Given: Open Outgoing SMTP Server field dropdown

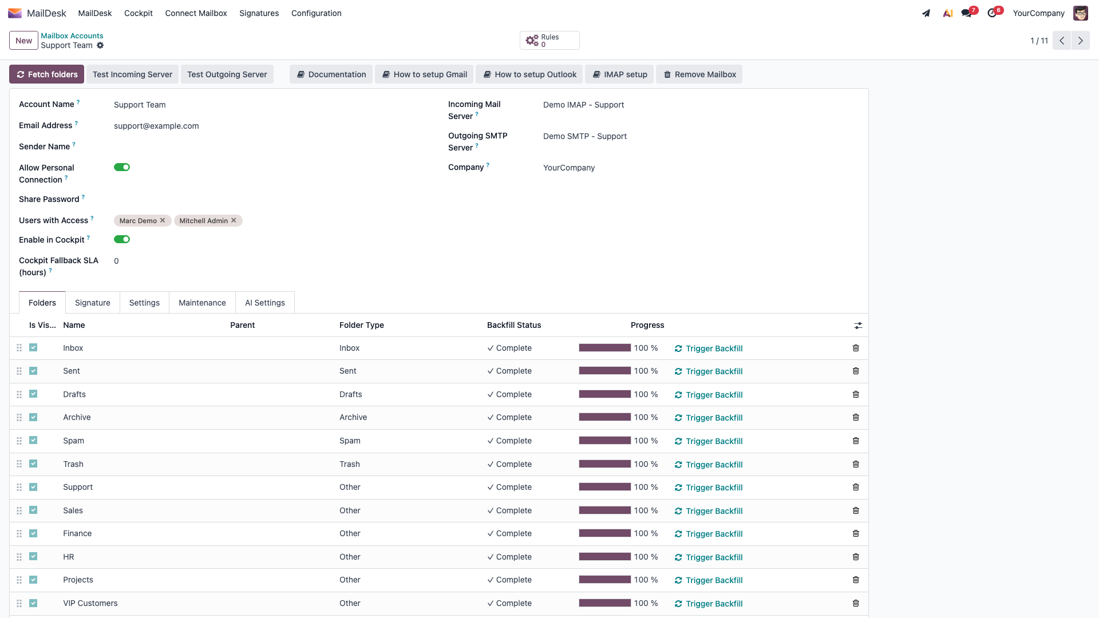Looking at the screenshot, I should [x=701, y=136].
